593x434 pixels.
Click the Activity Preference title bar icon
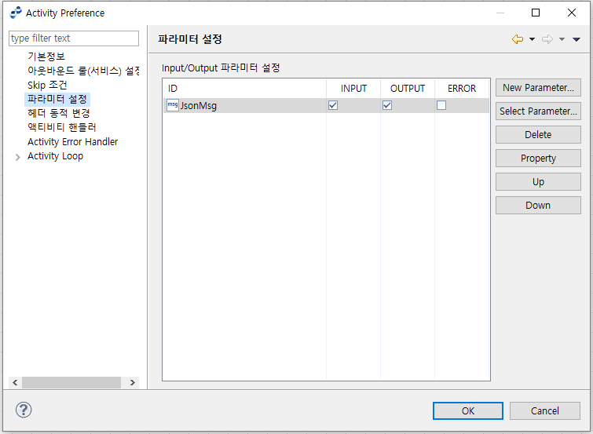coord(16,13)
